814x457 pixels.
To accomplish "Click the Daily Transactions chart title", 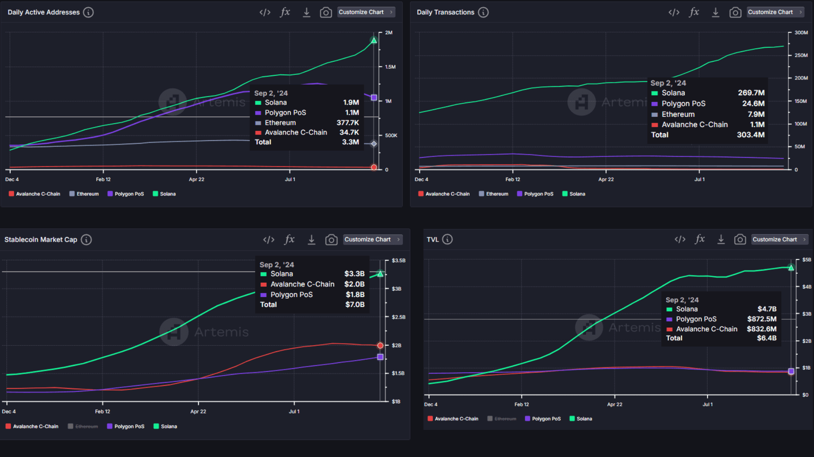I will tap(446, 12).
